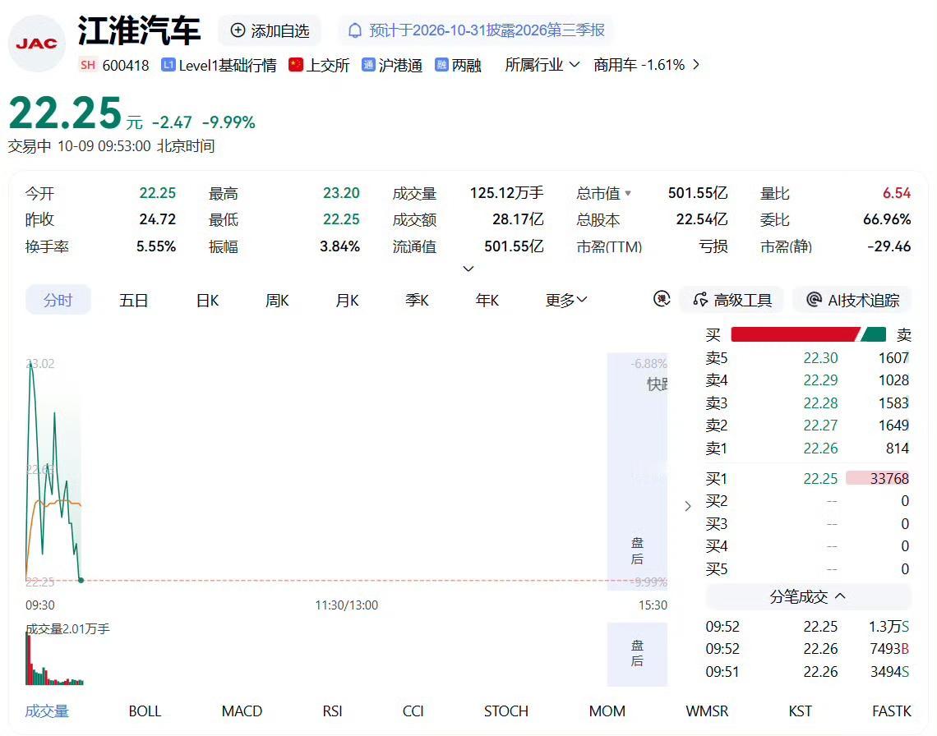Click the 盘后 area in volume chart
Image resolution: width=937 pixels, height=736 pixels.
tap(637, 654)
